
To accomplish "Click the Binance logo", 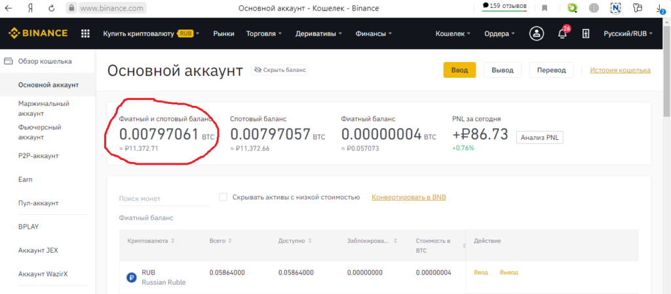I will click(37, 33).
